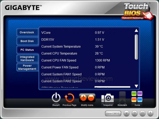This screenshot has width=159, height=119.
Task: Take a Snapshot with the camera icon
Action: [108, 98]
